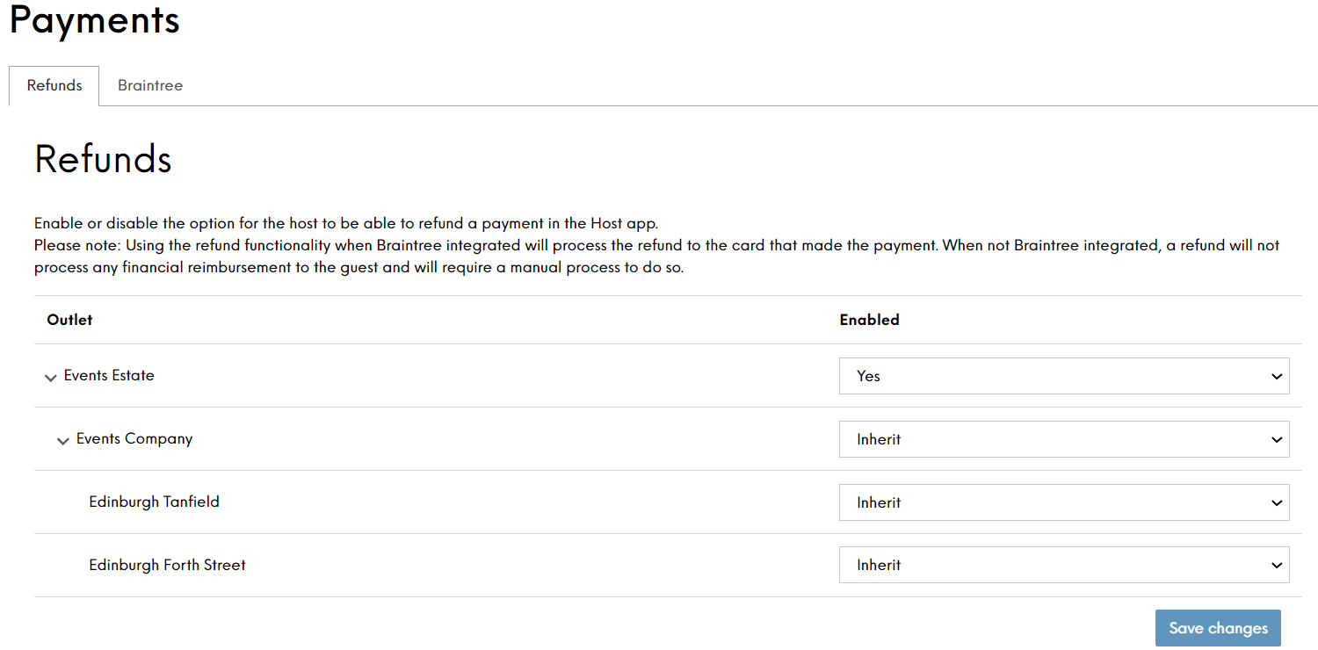Open the Events Company Inherit dropdown
Screen dimensions: 1318x650
pos(1064,439)
